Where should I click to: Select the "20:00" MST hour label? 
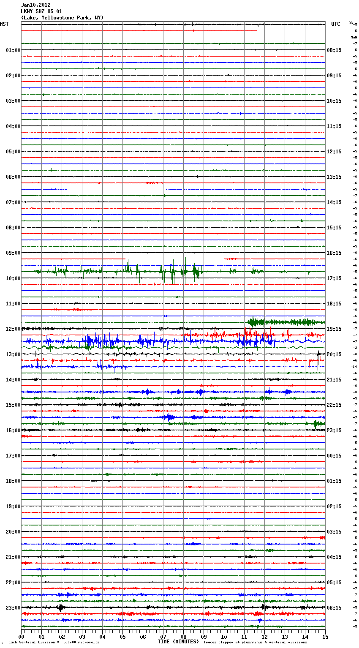(13, 532)
